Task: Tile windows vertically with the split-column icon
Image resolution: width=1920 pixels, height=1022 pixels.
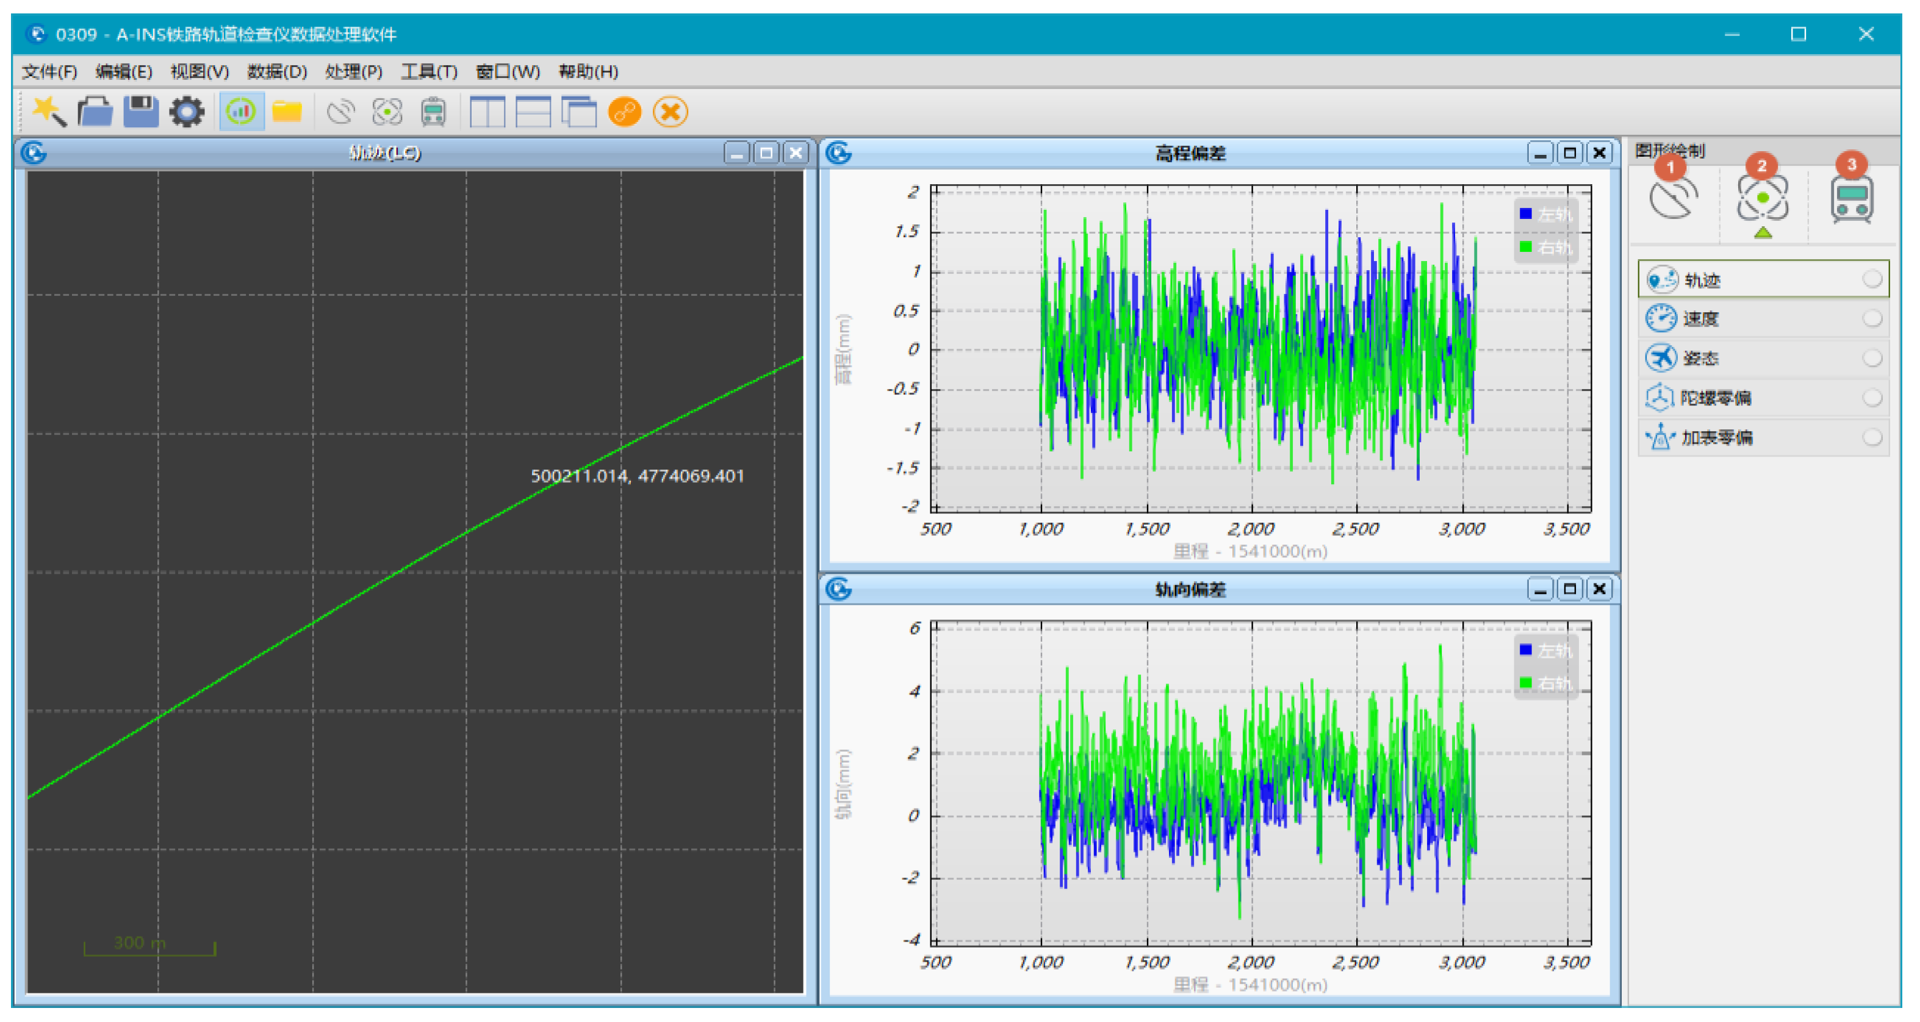Action: click(x=487, y=112)
